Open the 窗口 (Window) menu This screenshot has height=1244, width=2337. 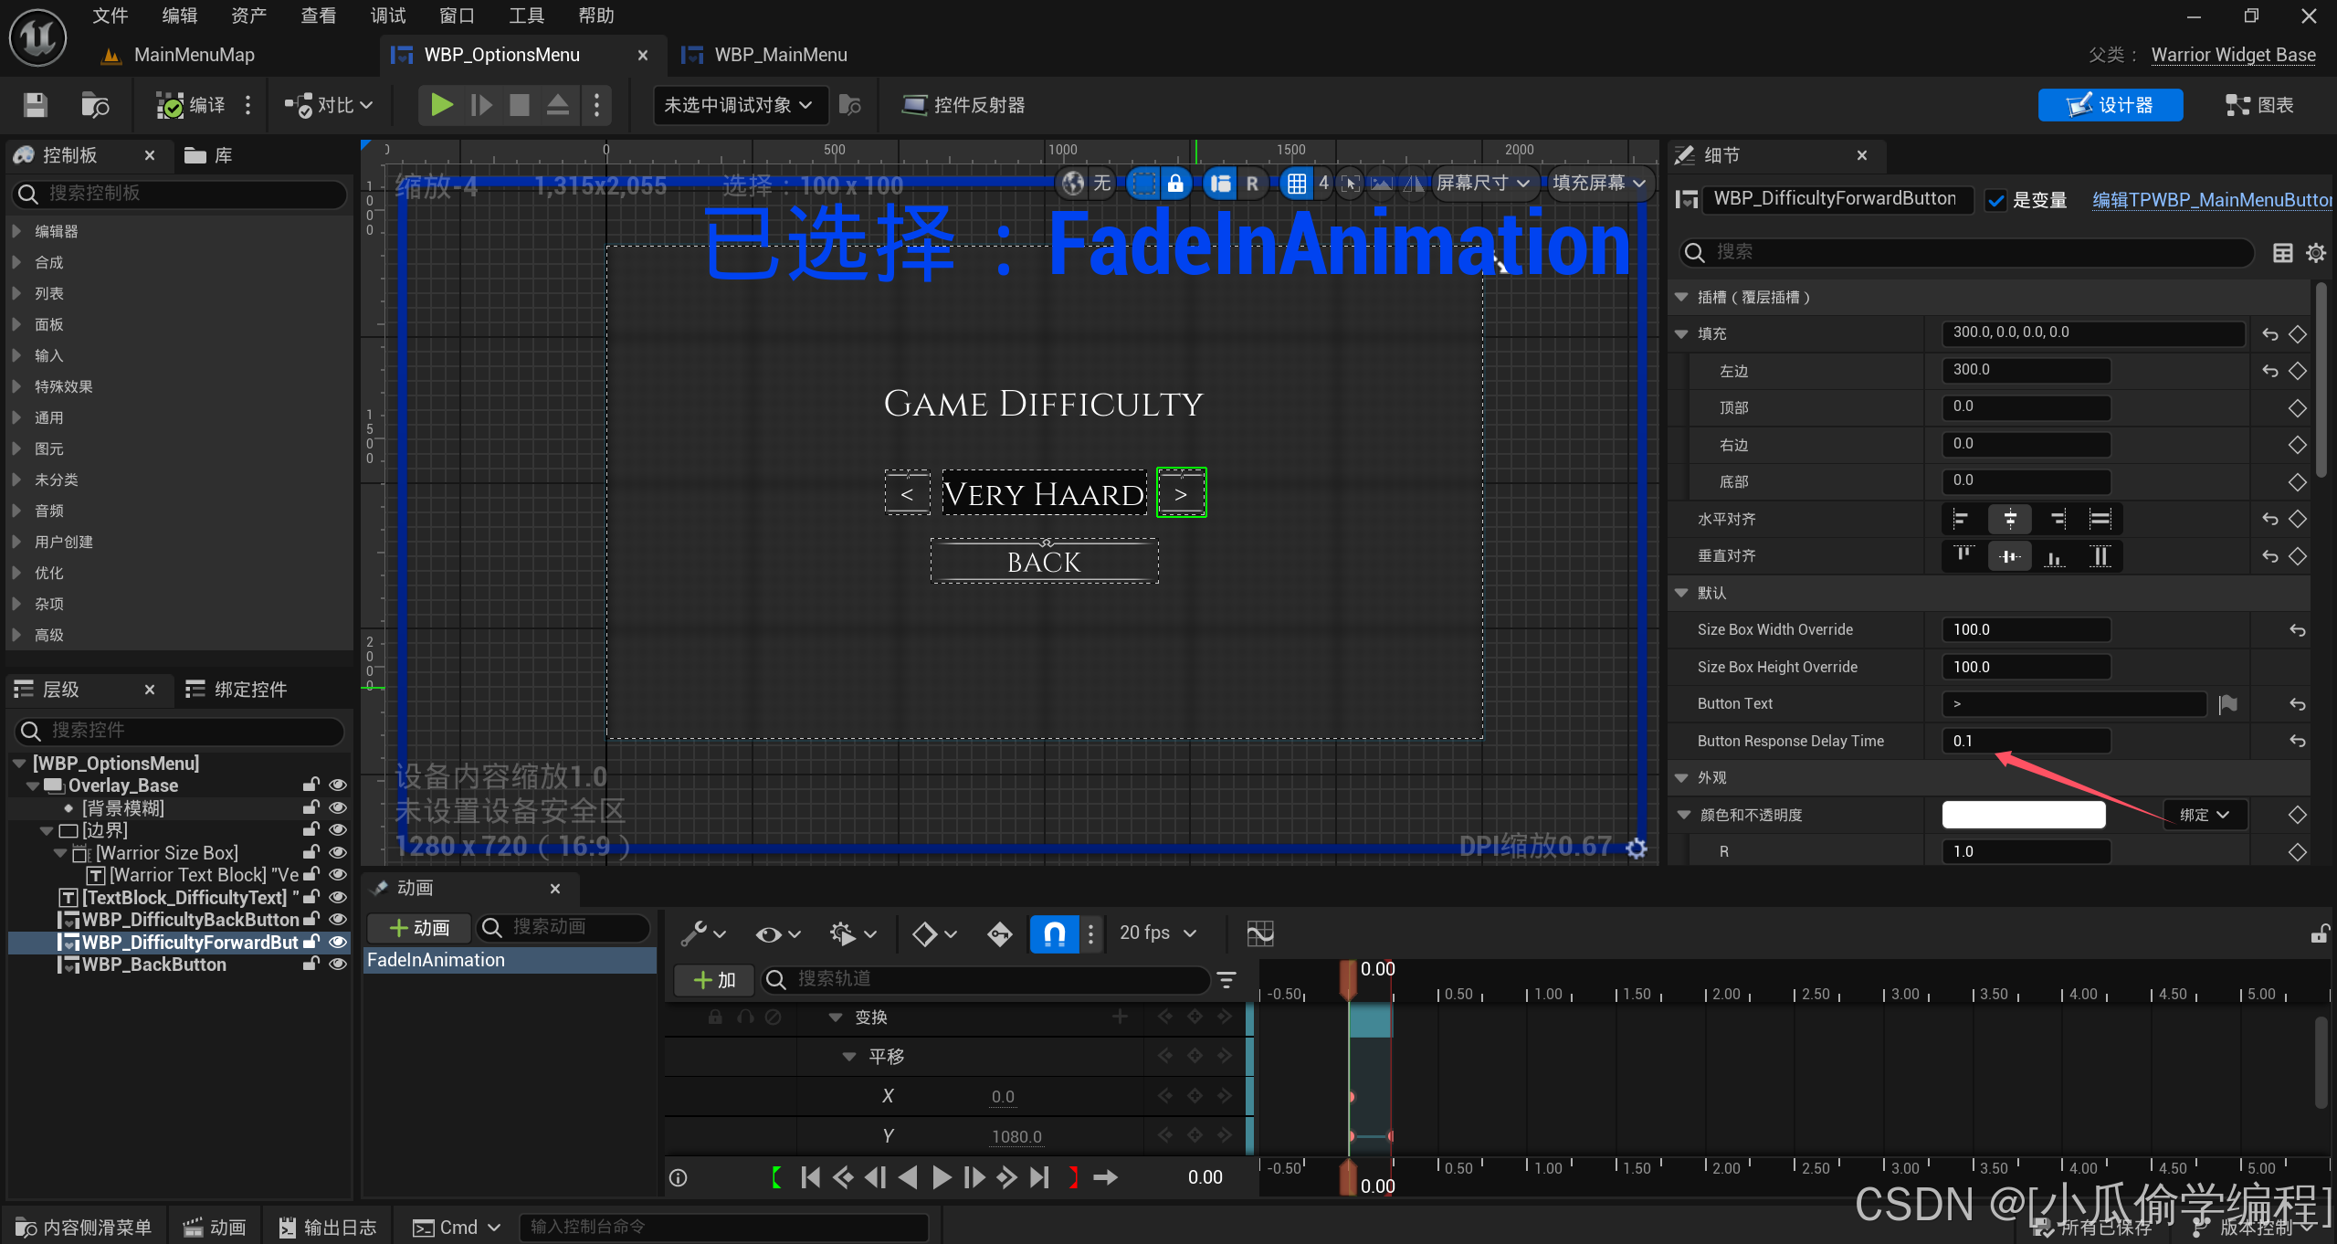click(457, 16)
